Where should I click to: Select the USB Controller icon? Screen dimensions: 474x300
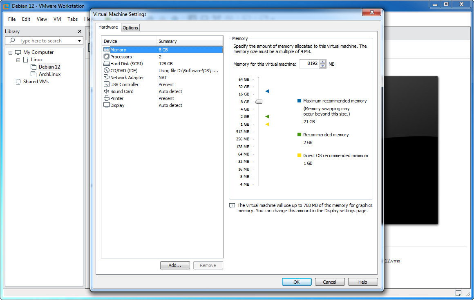coord(106,84)
